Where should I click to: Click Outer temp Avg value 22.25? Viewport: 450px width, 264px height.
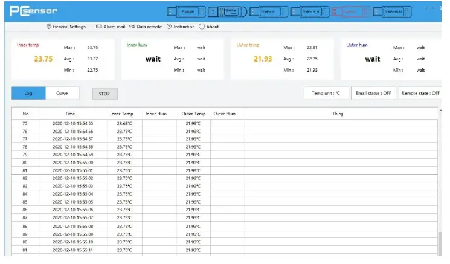pyautogui.click(x=312, y=59)
